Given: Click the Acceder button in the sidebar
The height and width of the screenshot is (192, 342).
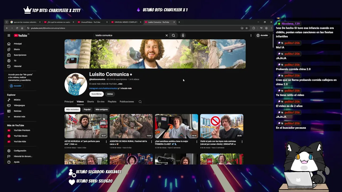Looking at the screenshot, I should coord(15,86).
